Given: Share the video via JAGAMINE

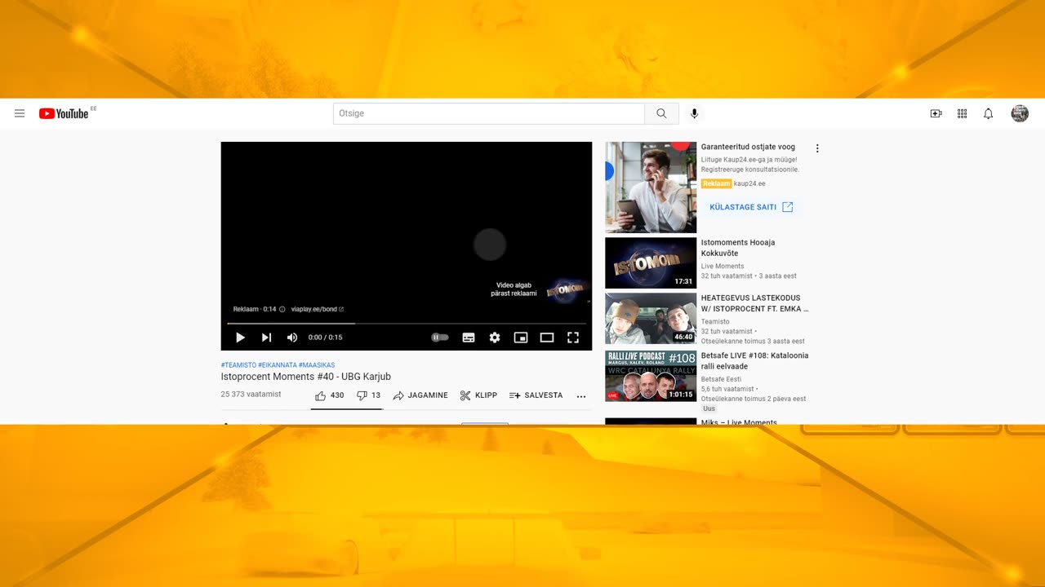Looking at the screenshot, I should [420, 395].
